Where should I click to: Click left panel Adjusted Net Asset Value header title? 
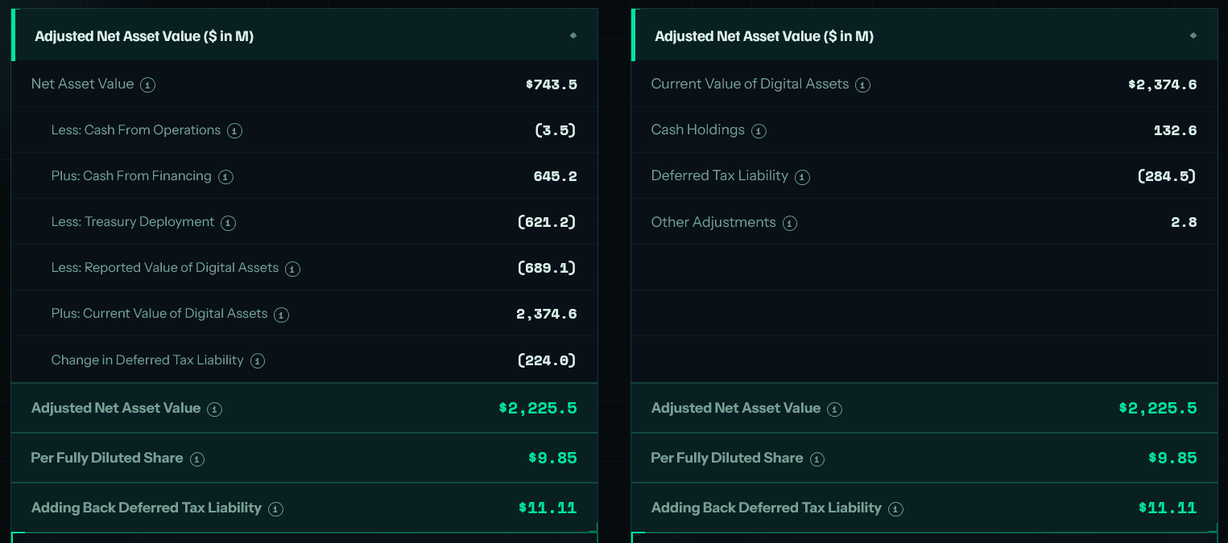click(144, 36)
